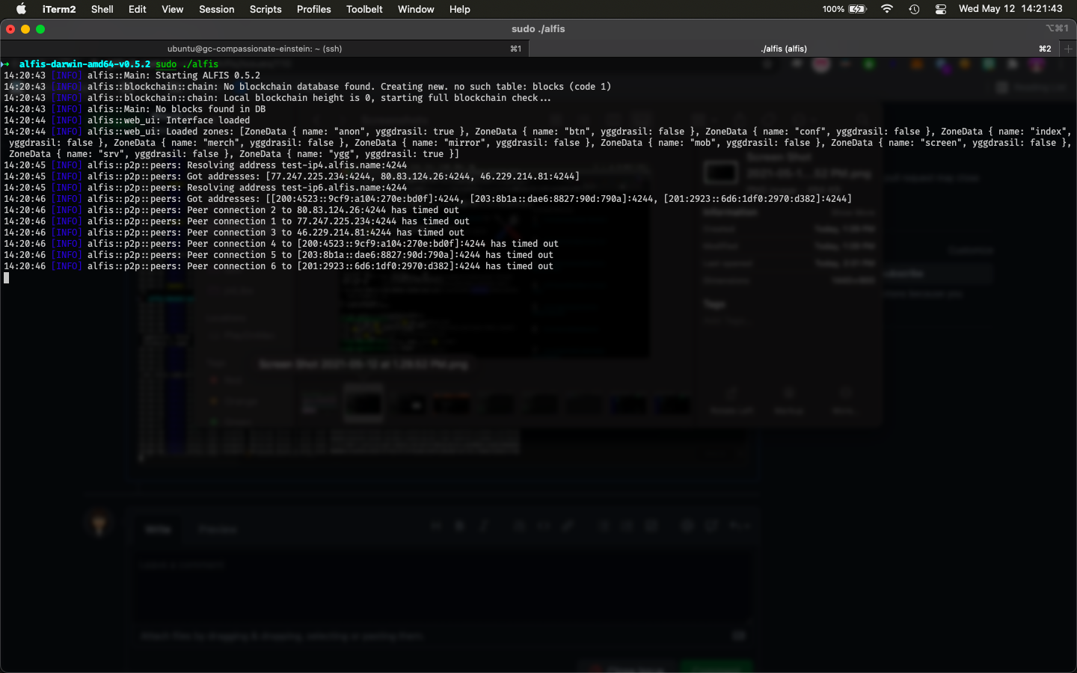
Task: Click the bulleted list icon in the editor
Action: pyautogui.click(x=603, y=526)
